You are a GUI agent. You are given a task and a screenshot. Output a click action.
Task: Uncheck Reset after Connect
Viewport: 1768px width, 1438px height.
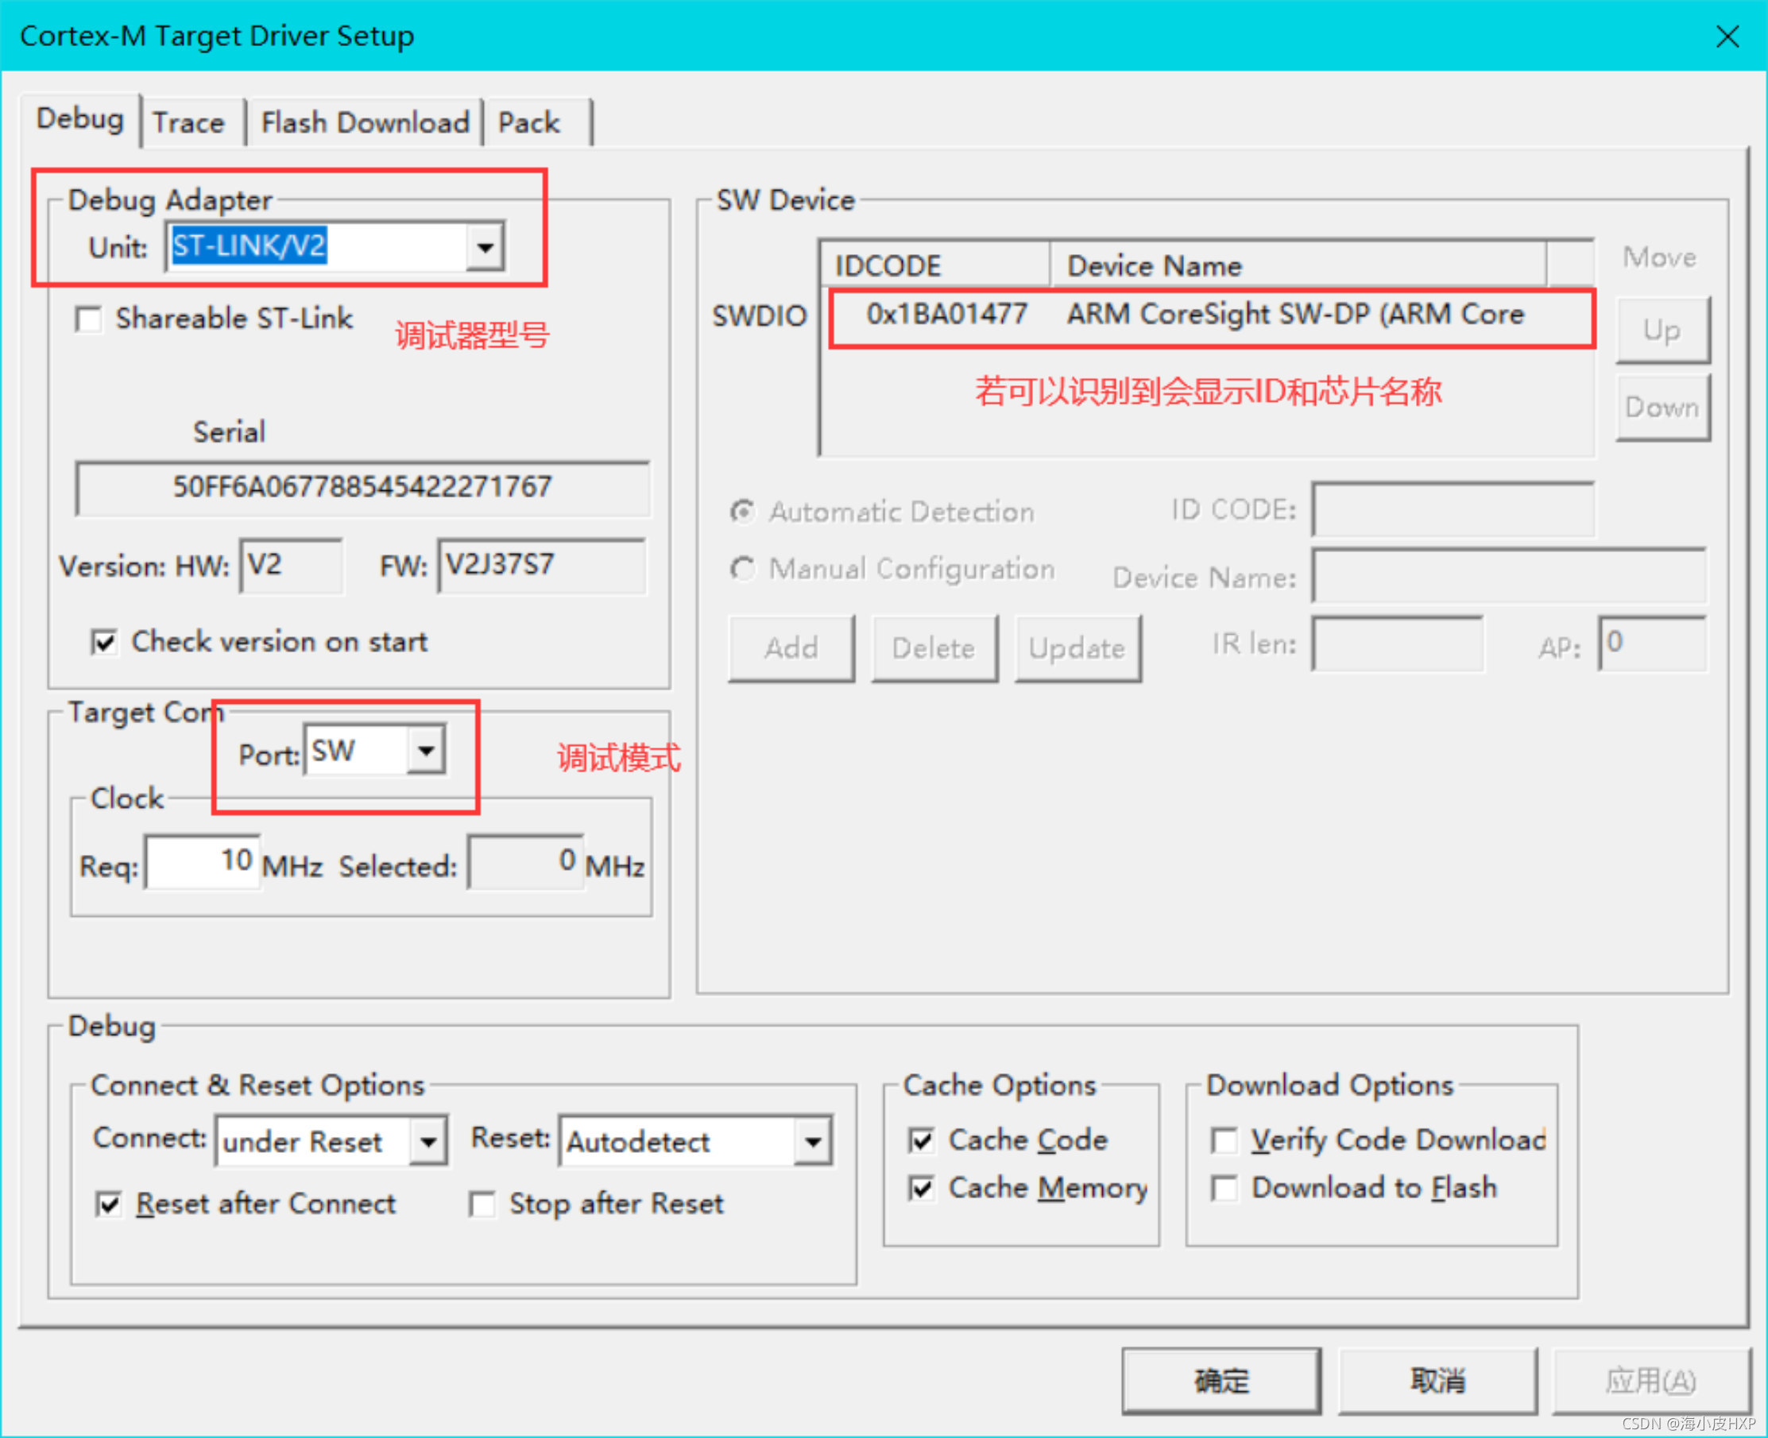(x=109, y=1204)
